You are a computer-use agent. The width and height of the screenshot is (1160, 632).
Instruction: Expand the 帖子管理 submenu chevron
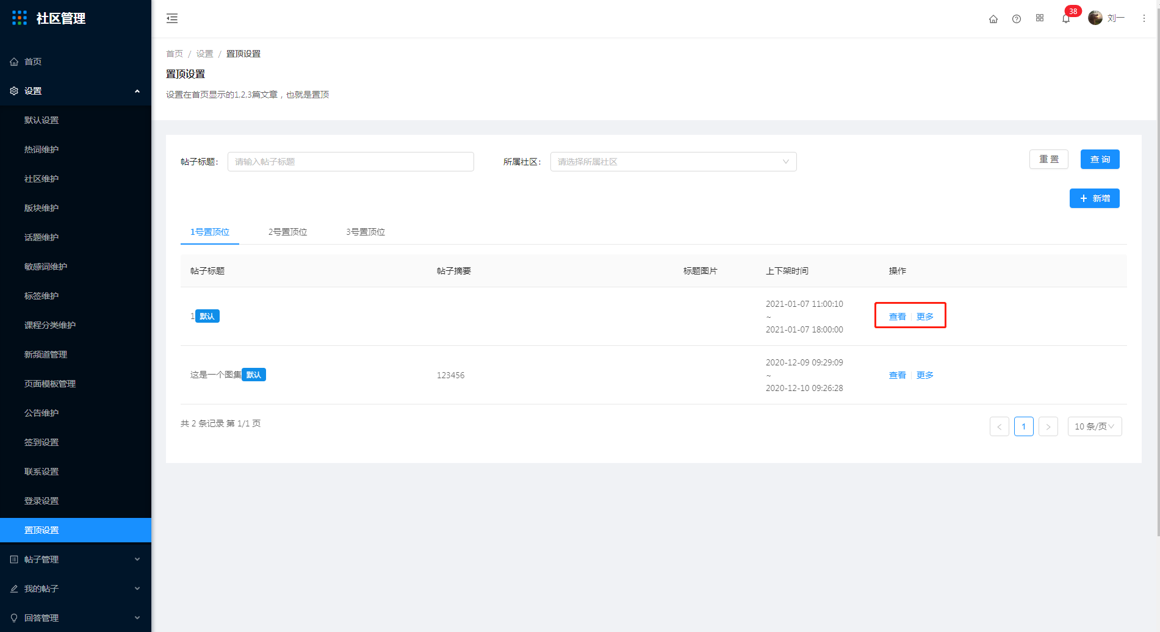(137, 559)
